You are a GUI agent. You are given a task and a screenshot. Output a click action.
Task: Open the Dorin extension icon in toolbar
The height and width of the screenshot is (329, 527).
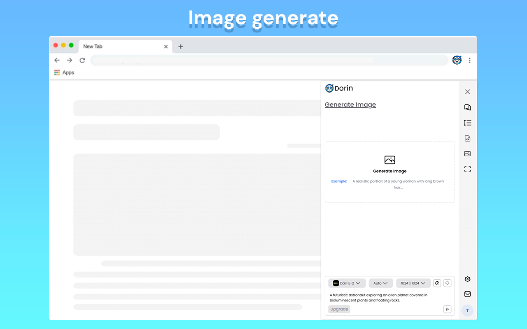(x=457, y=60)
